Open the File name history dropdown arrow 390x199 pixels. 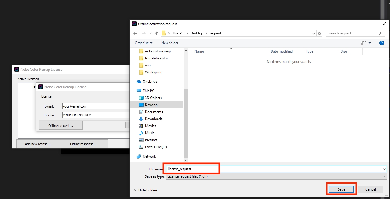(x=384, y=169)
